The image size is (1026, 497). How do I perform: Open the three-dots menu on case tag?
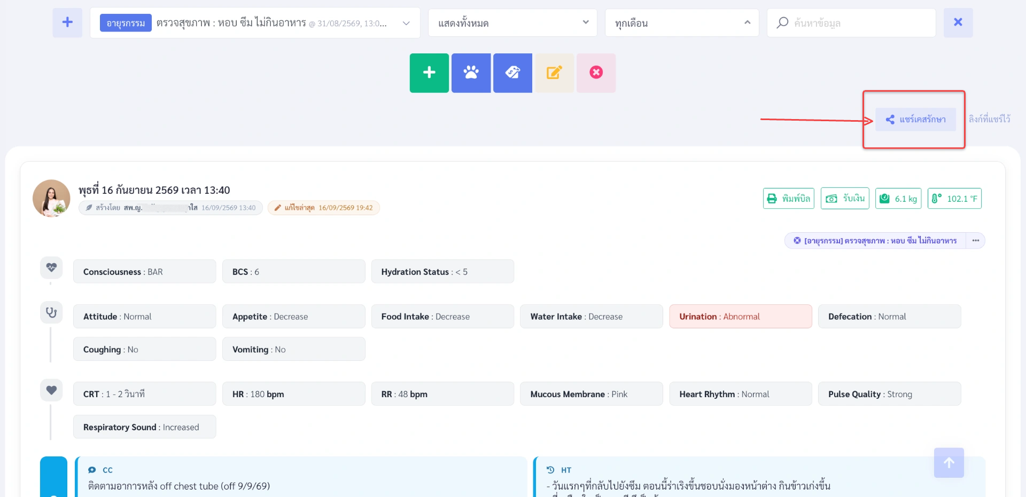[975, 241]
